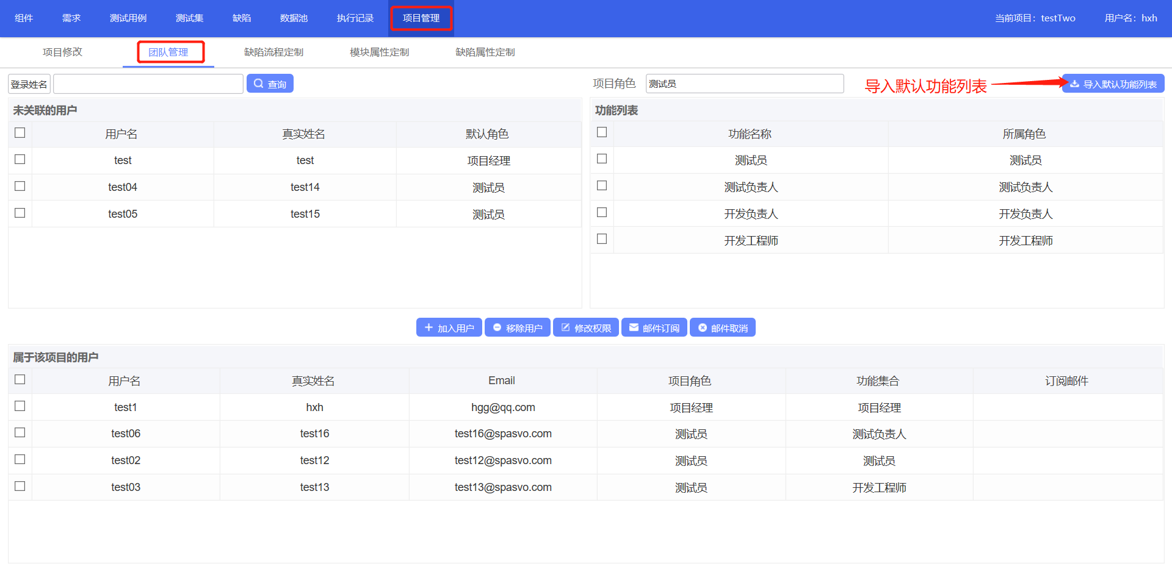This screenshot has height=569, width=1172.
Task: Select checkbox for 测试负责人 function row
Action: 602,185
